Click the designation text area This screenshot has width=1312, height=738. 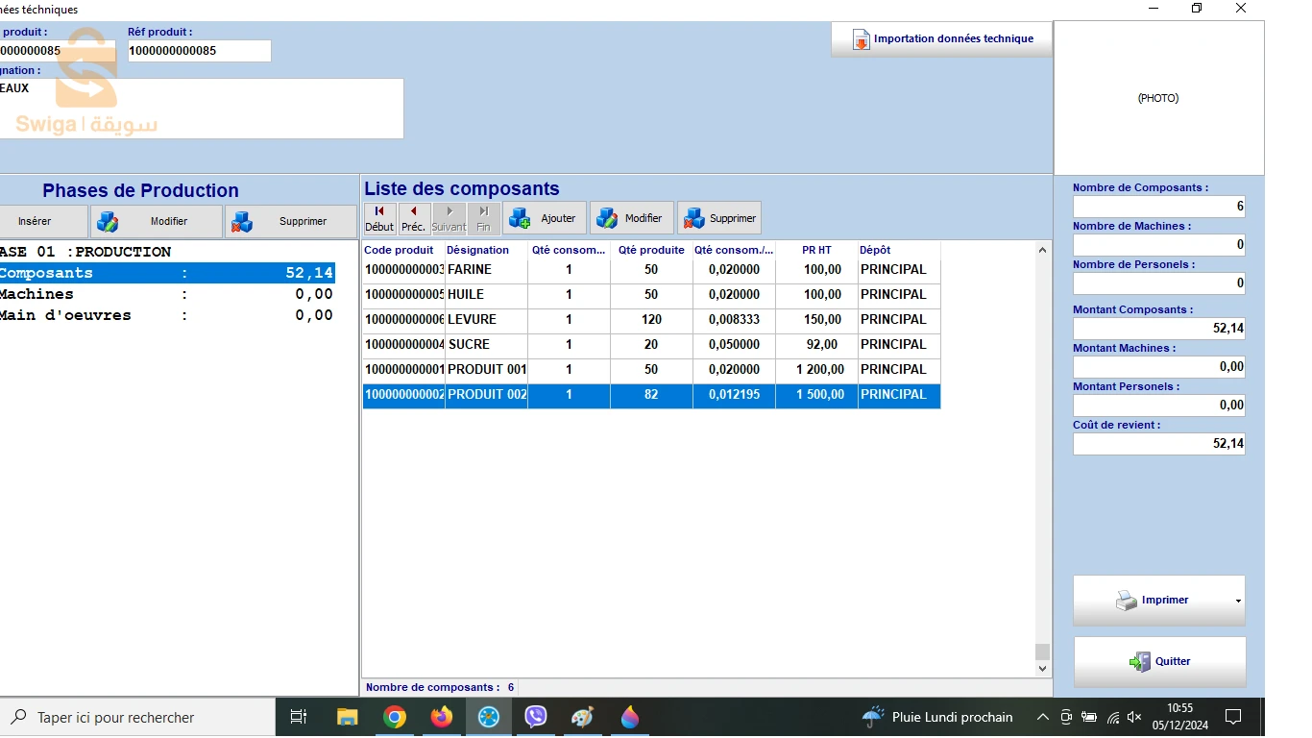tap(202, 109)
